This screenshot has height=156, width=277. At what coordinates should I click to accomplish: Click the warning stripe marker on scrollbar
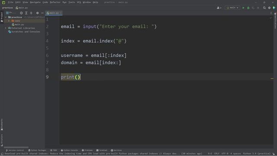point(272,78)
